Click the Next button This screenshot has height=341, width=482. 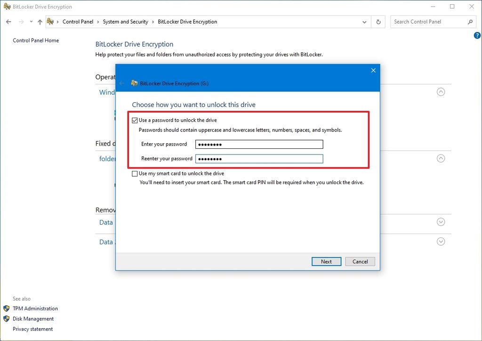(x=327, y=261)
